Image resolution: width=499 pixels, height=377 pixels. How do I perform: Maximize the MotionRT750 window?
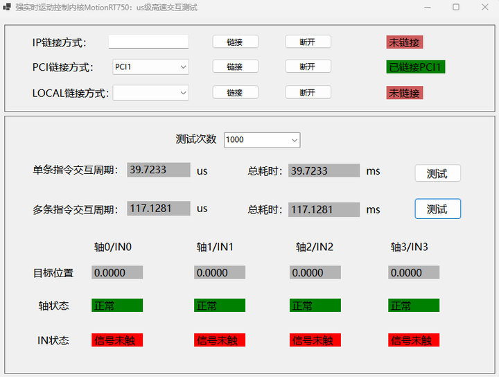pyautogui.click(x=456, y=7)
